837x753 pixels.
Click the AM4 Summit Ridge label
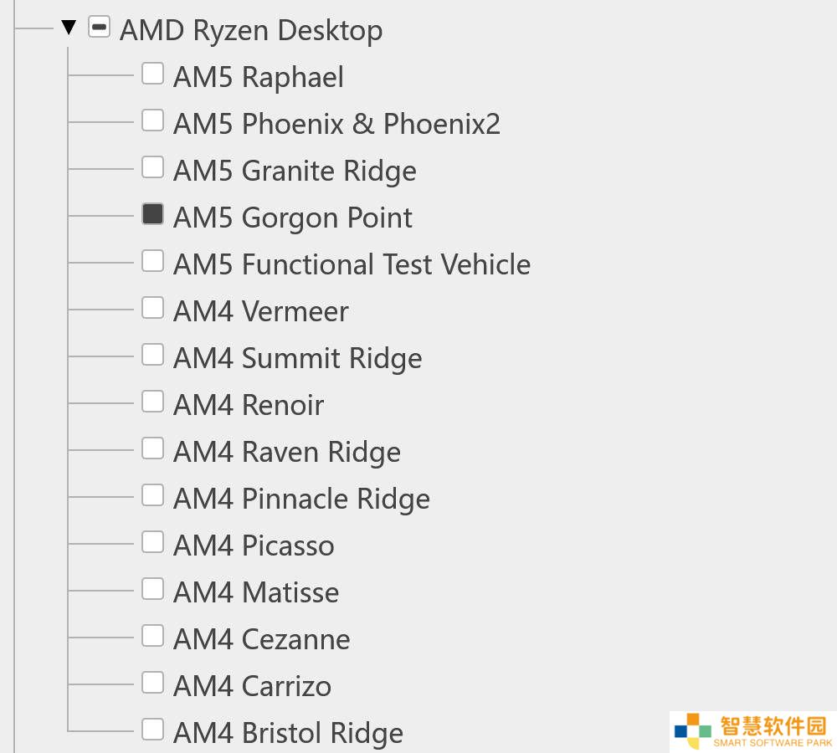[298, 359]
